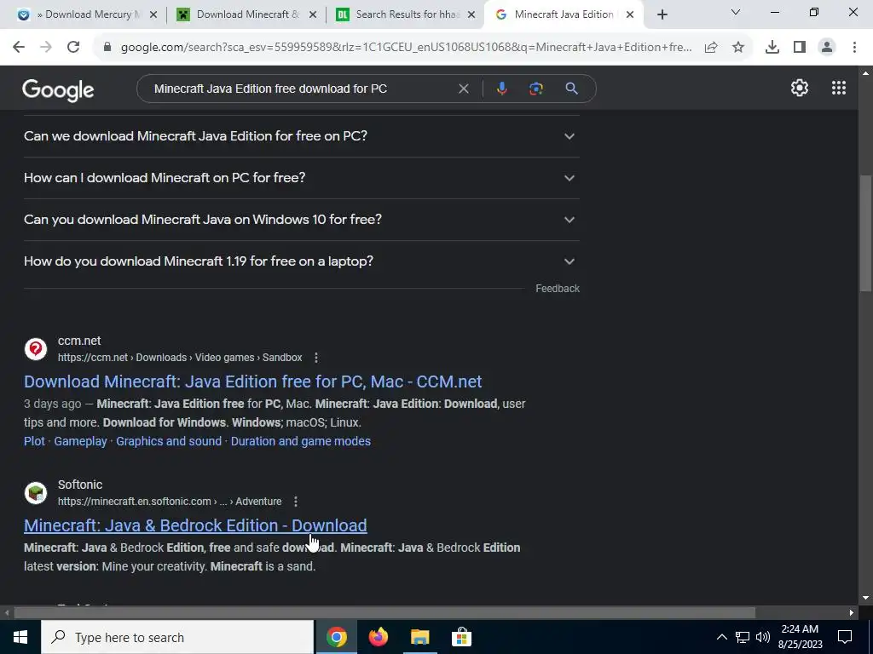This screenshot has height=654, width=873.
Task: Open Chrome downloads icon
Action: pos(772,48)
